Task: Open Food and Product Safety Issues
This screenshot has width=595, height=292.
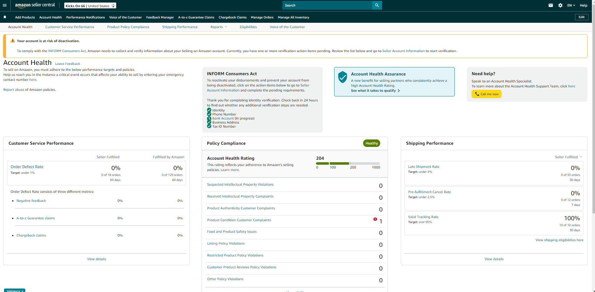Action: tap(232, 232)
